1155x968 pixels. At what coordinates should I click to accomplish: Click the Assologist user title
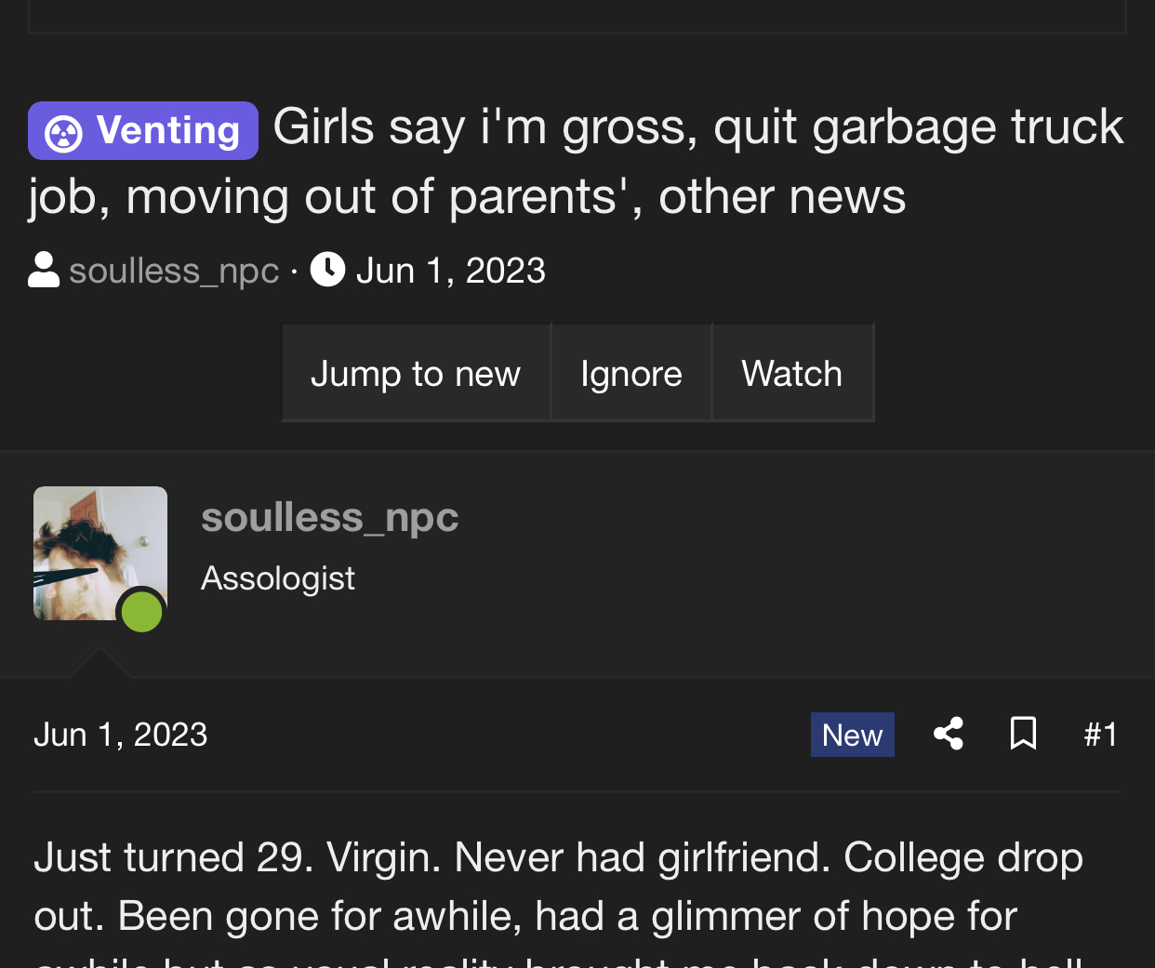pos(278,578)
